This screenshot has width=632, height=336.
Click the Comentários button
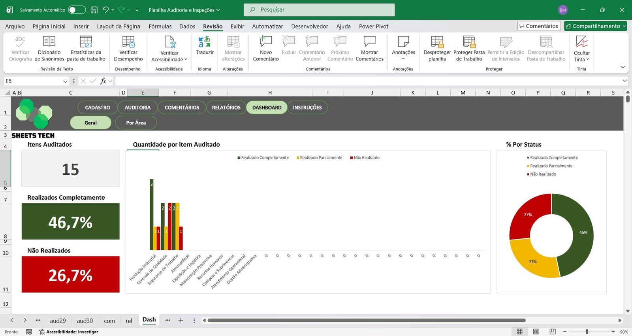coord(539,26)
